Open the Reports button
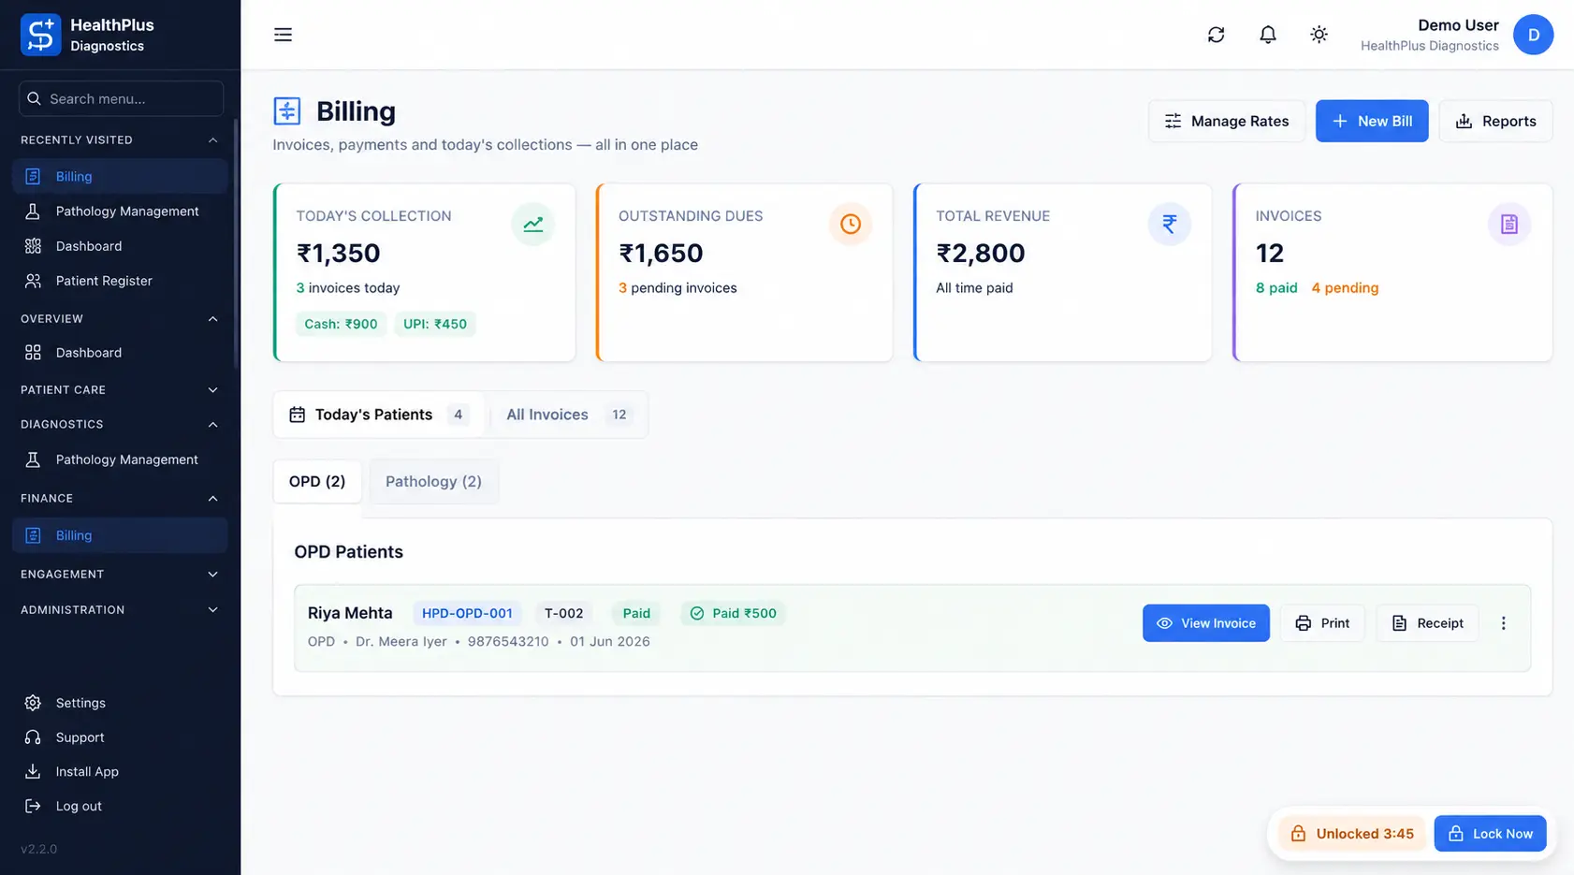Viewport: 1574px width, 875px height. [x=1494, y=122]
